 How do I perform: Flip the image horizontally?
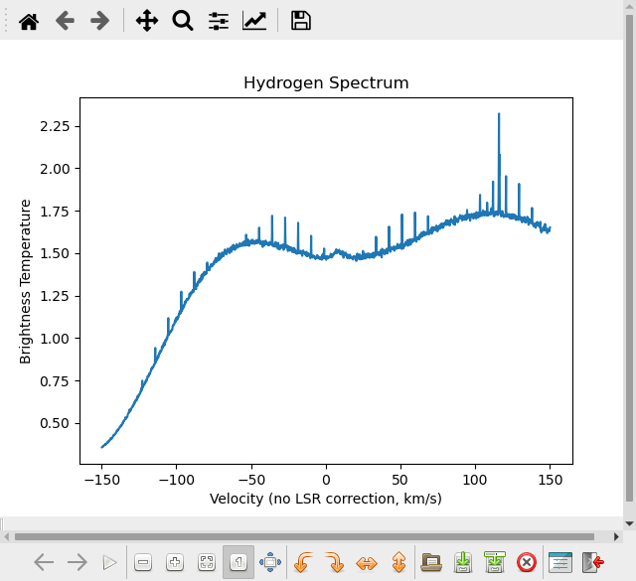(x=367, y=563)
